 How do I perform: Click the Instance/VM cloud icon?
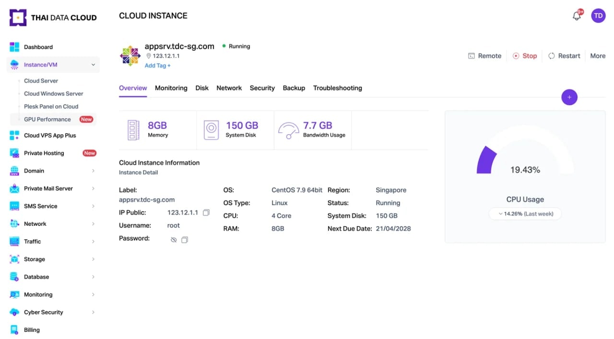pos(14,65)
